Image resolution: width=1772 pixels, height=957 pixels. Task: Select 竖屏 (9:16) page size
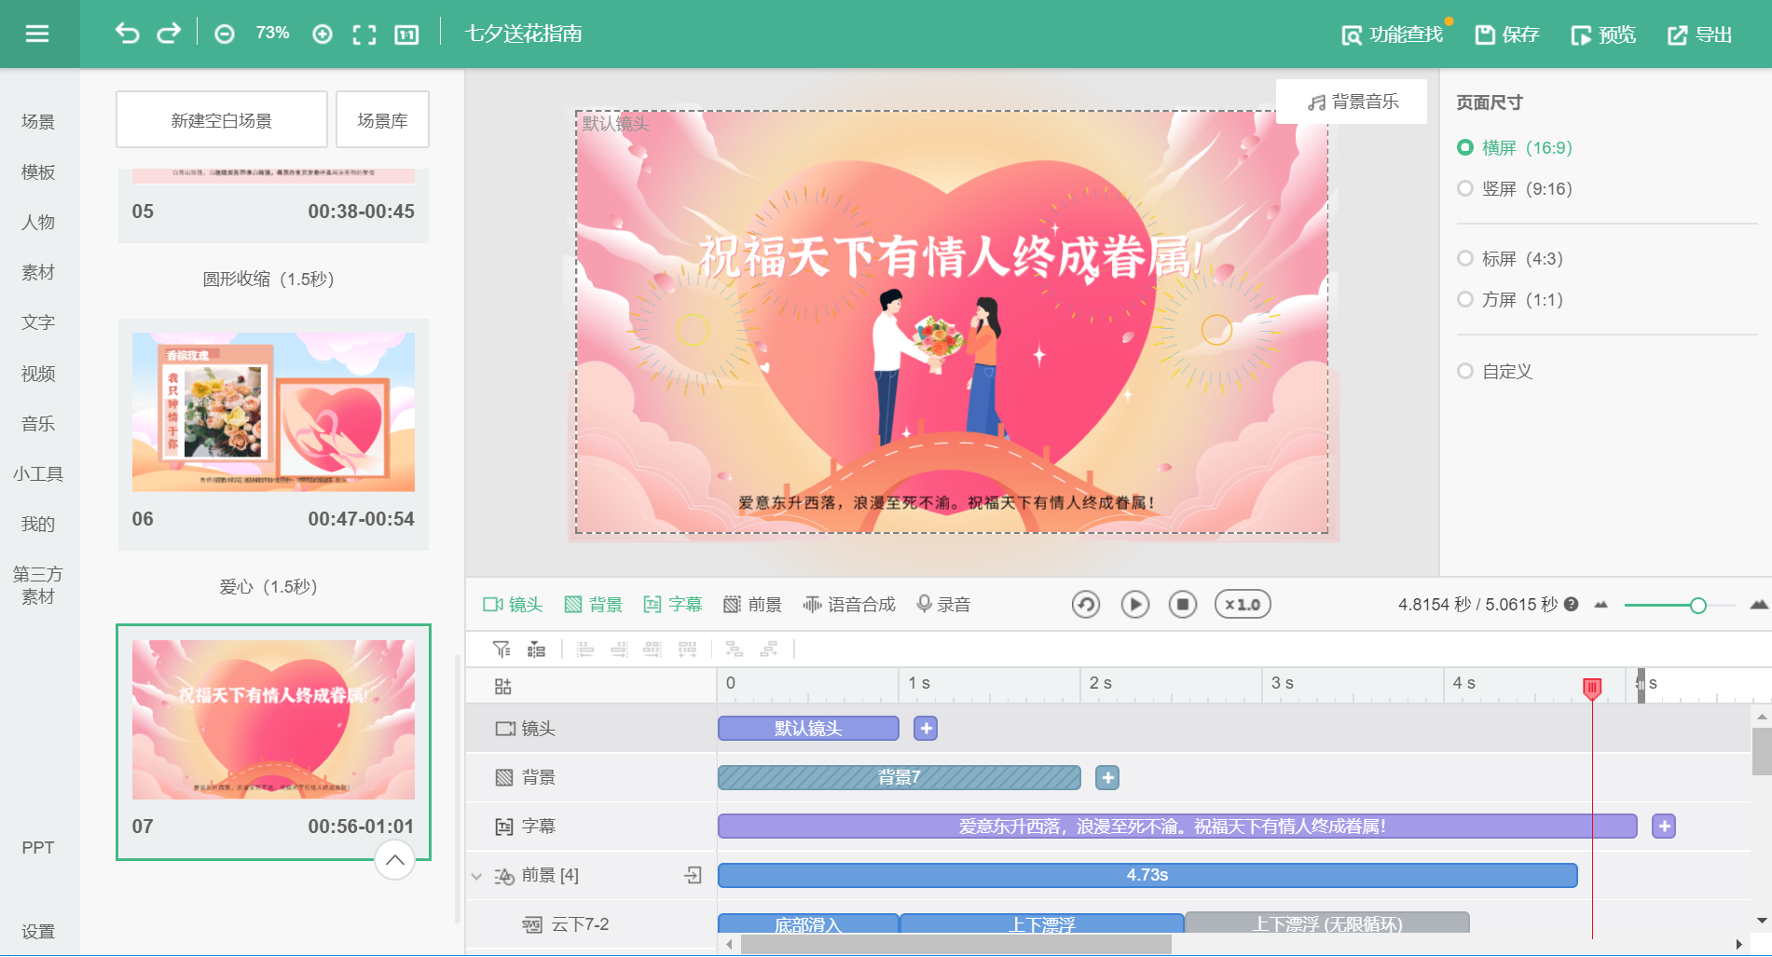[1514, 188]
